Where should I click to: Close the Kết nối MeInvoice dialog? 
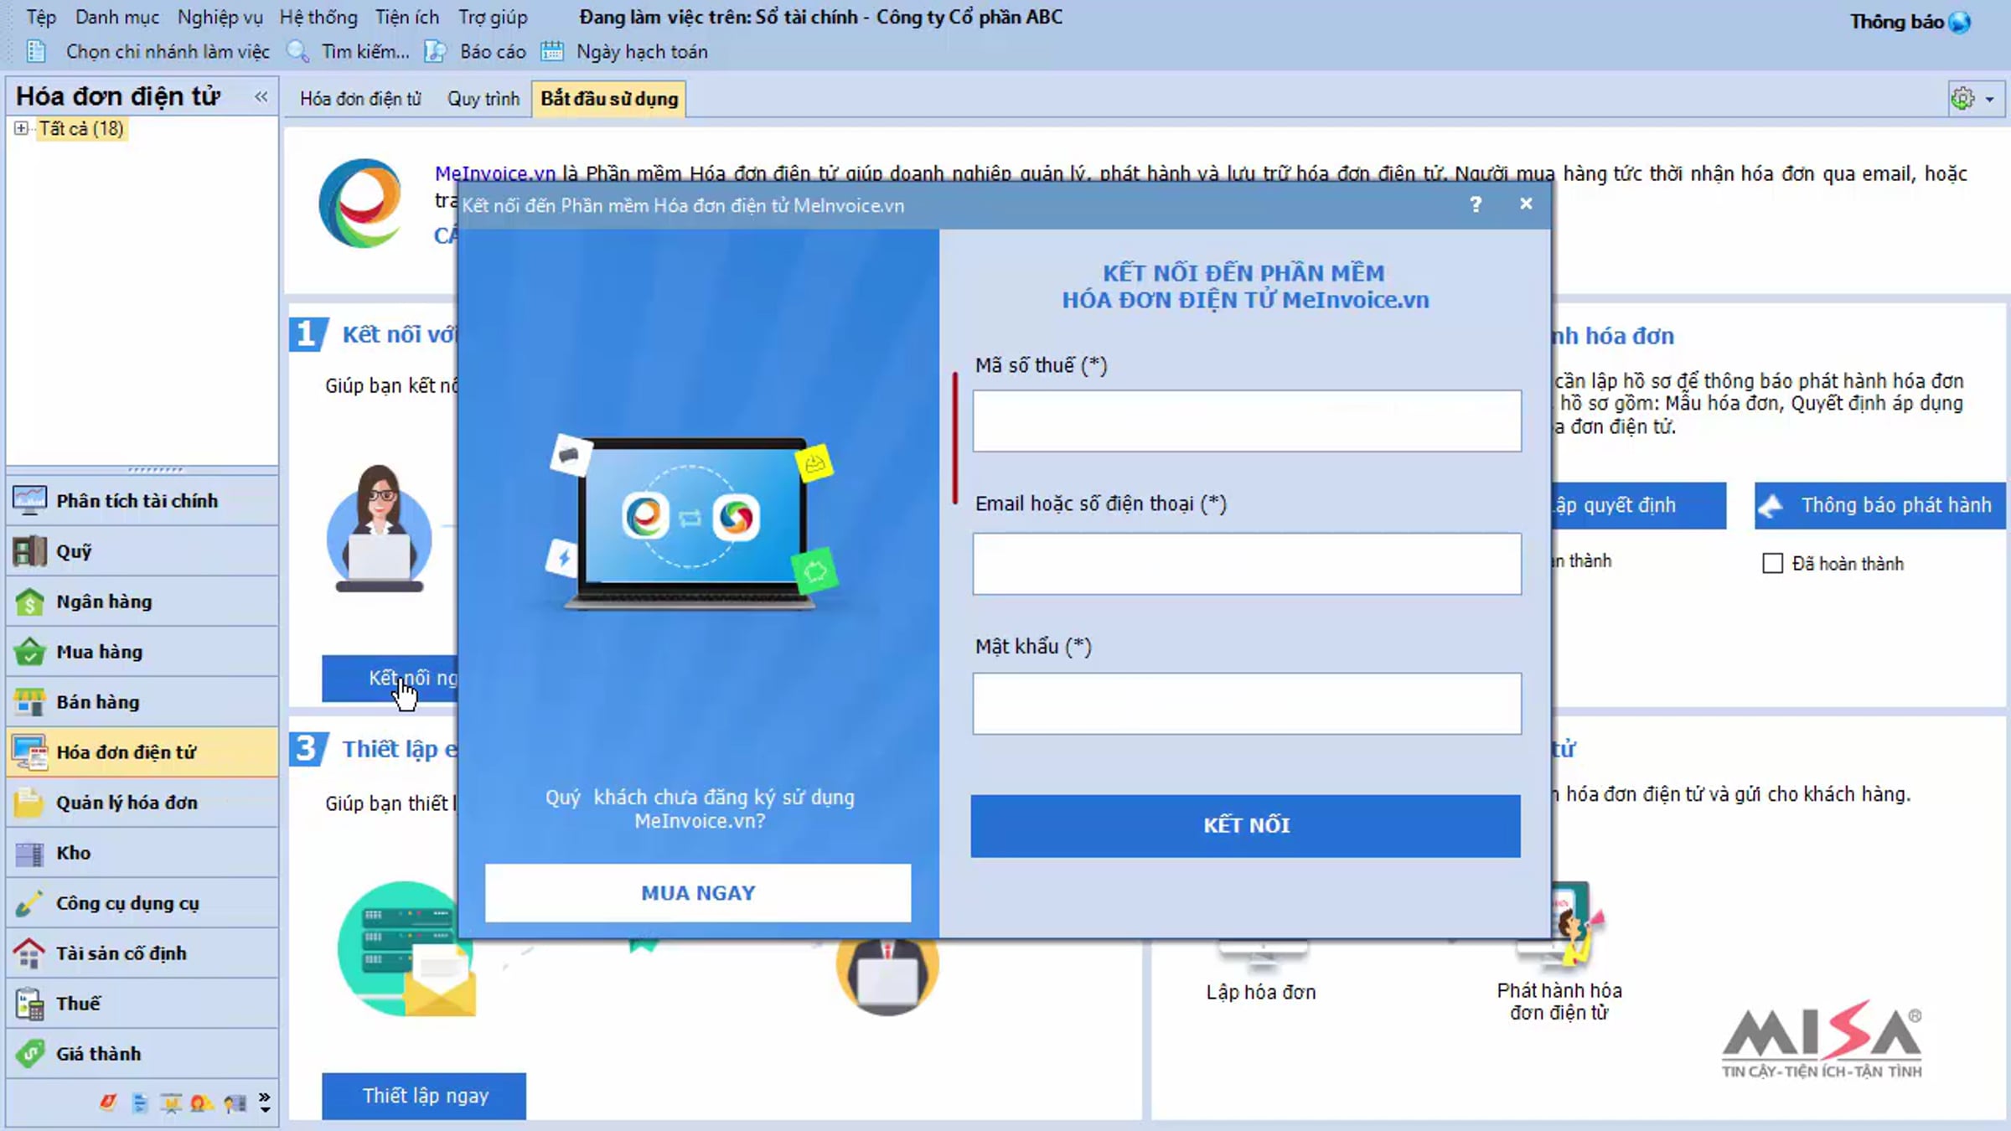coord(1526,204)
